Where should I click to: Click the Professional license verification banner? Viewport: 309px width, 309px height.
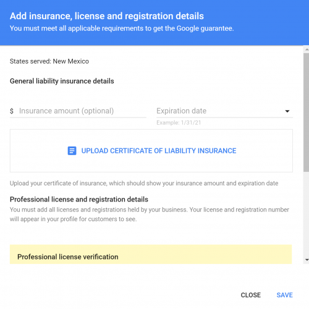tap(151, 255)
